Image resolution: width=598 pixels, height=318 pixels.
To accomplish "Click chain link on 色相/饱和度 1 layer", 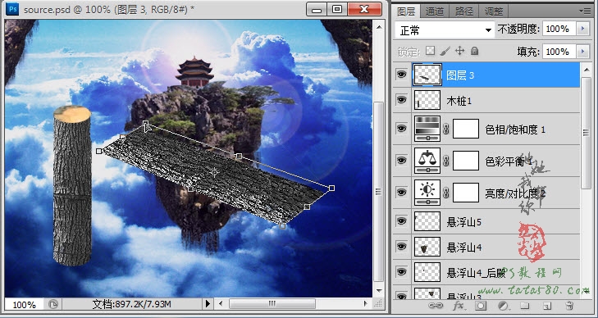I will tap(446, 129).
